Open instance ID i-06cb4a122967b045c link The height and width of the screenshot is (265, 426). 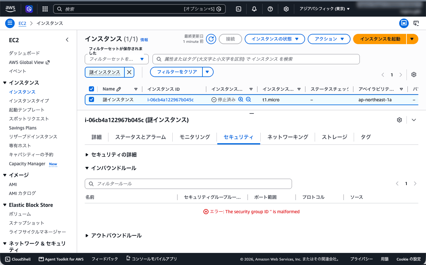(x=170, y=100)
